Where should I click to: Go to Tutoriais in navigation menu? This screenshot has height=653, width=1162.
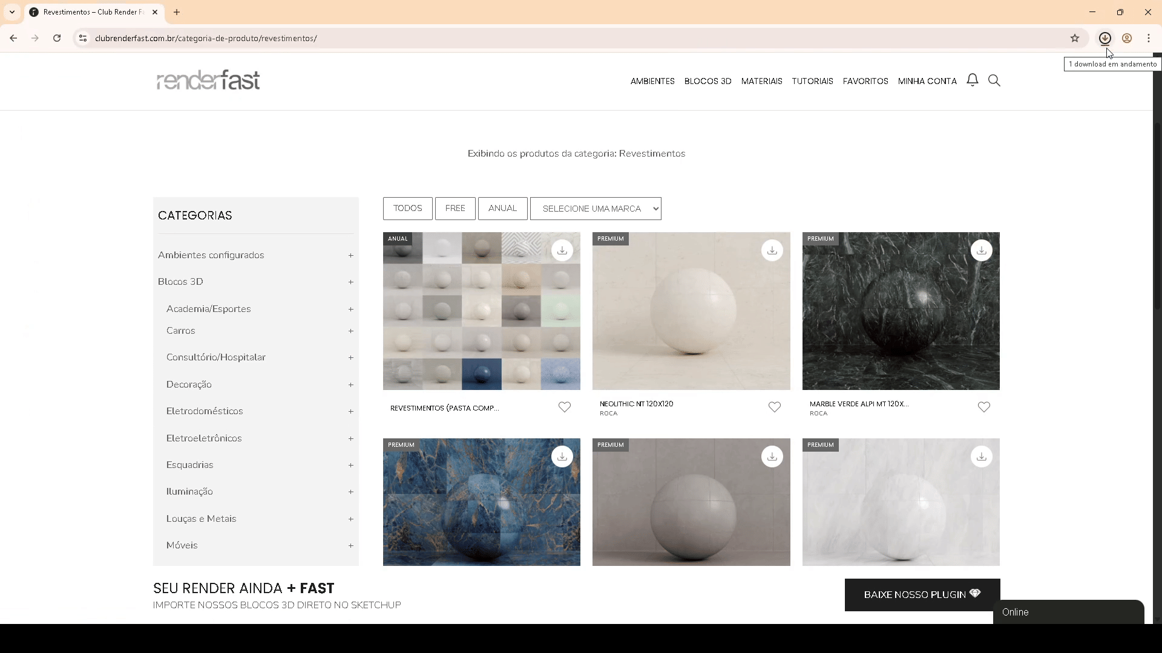[812, 81]
